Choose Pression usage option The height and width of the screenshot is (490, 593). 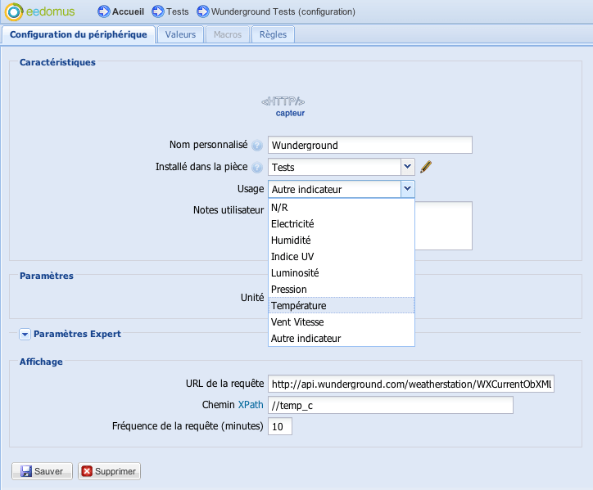coord(341,290)
